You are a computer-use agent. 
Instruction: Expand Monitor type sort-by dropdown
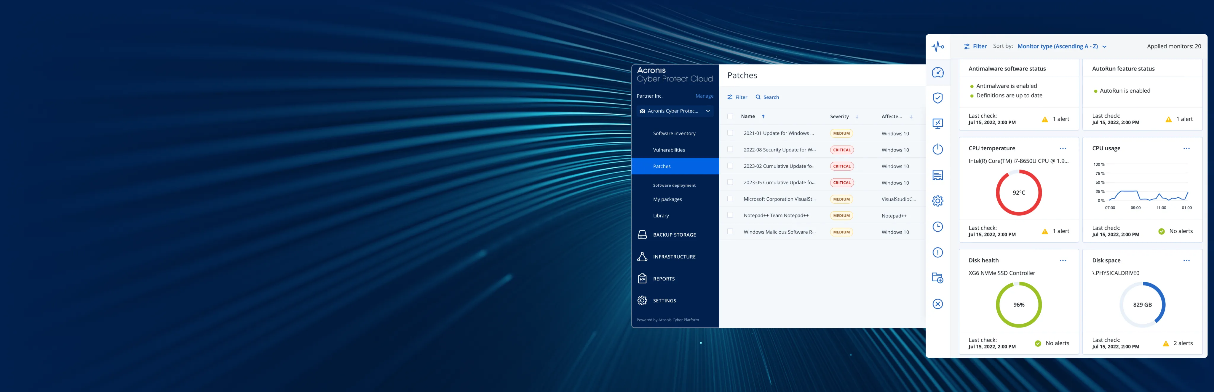click(x=1061, y=46)
